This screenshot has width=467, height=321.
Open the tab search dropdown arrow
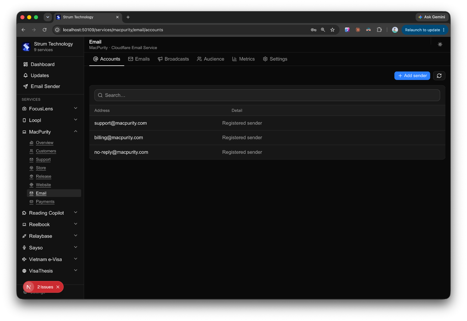point(48,17)
